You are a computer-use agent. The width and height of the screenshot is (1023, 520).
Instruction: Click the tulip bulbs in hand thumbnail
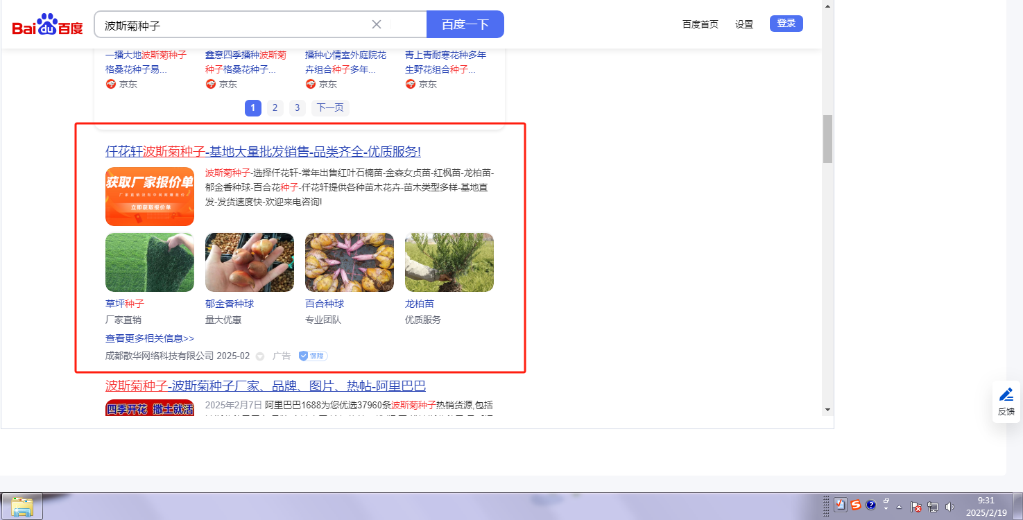(x=250, y=262)
